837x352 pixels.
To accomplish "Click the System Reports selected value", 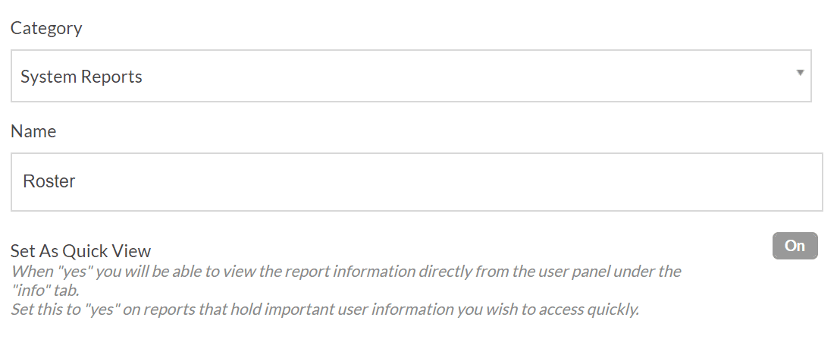I will click(x=81, y=77).
